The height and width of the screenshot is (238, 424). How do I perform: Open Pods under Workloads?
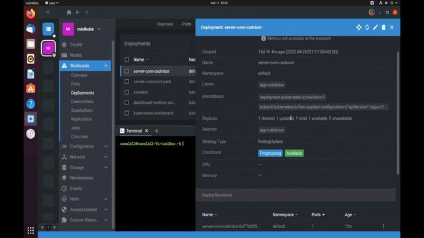[x=76, y=84]
